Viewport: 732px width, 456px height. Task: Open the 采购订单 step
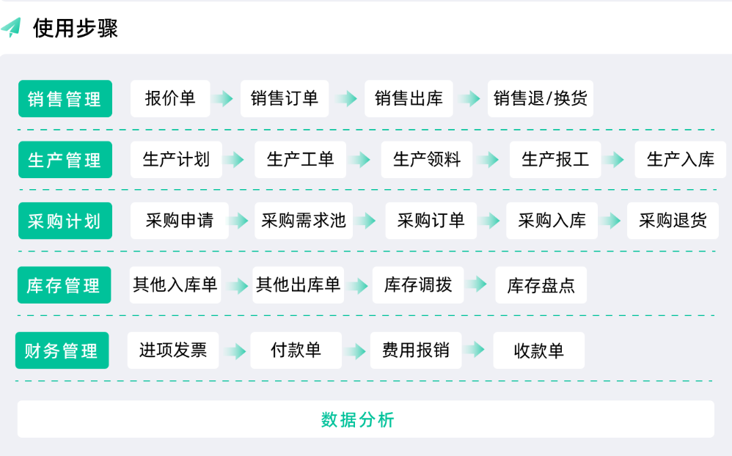point(431,221)
